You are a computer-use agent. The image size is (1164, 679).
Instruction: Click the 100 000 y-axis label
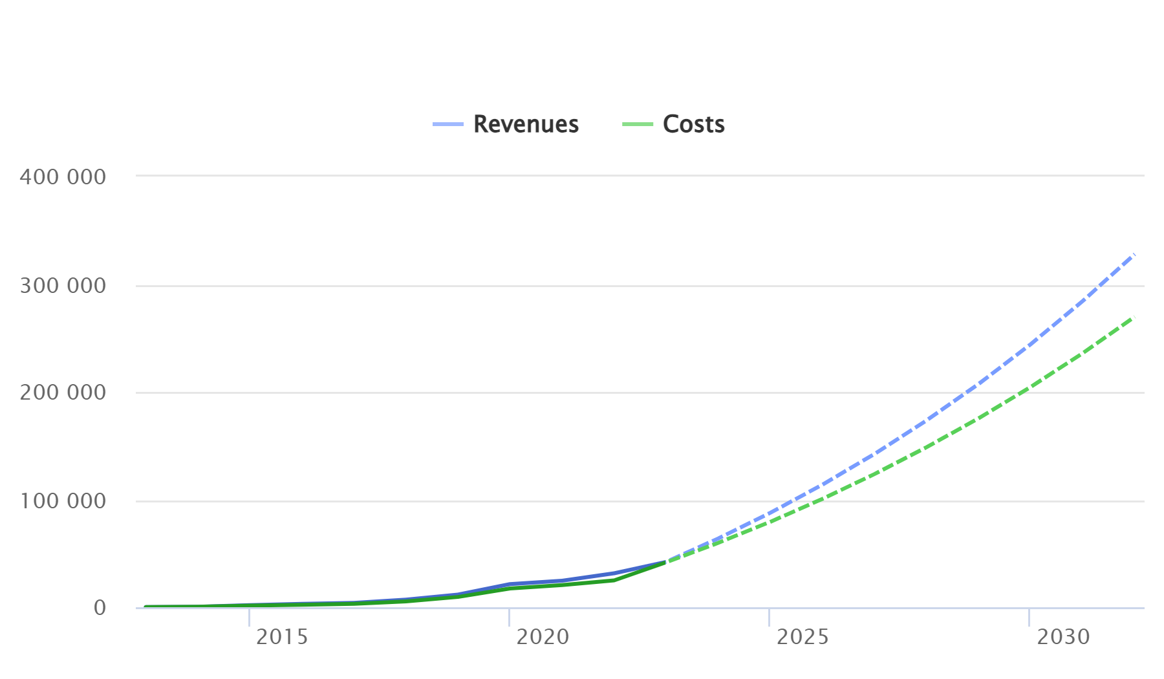coord(63,501)
